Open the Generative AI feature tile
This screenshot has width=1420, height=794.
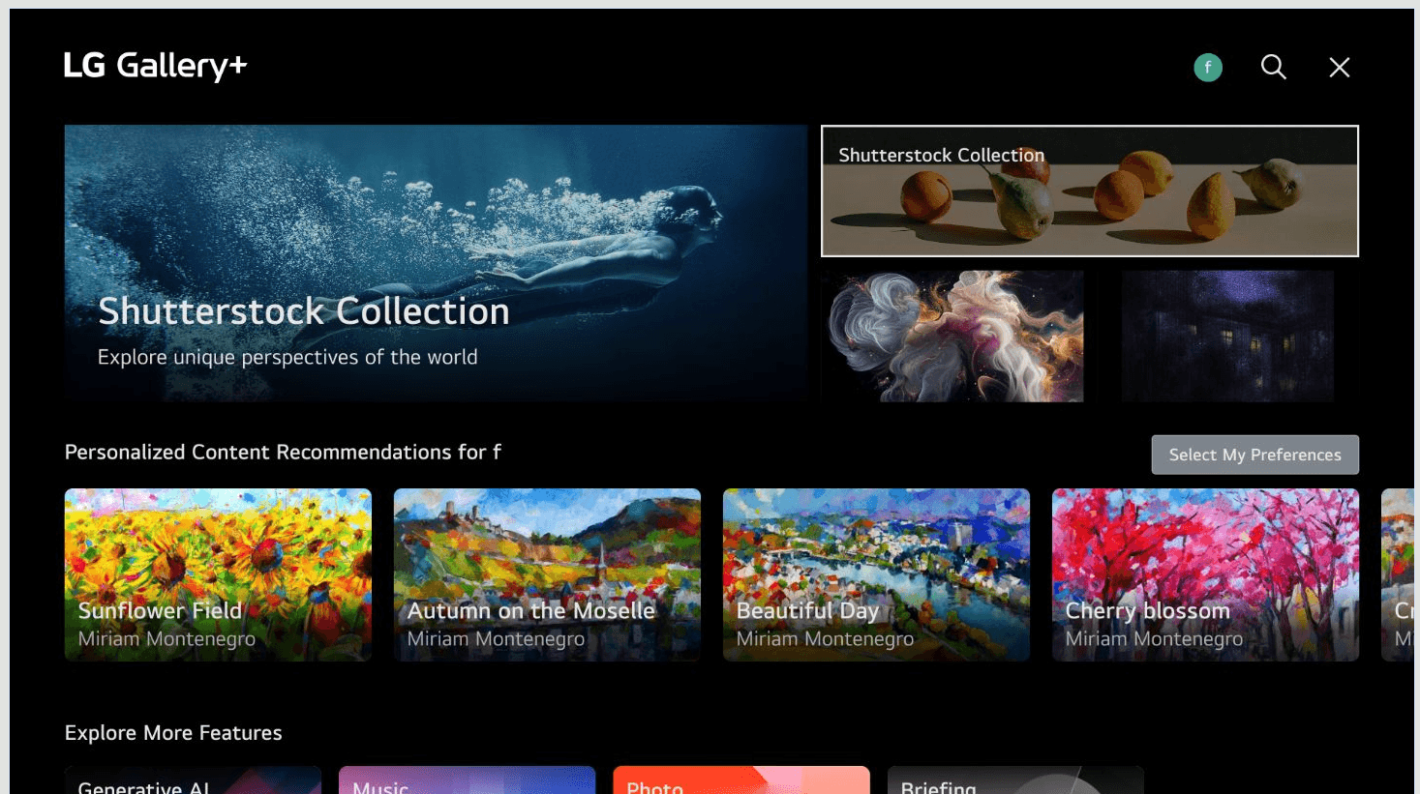click(x=192, y=779)
